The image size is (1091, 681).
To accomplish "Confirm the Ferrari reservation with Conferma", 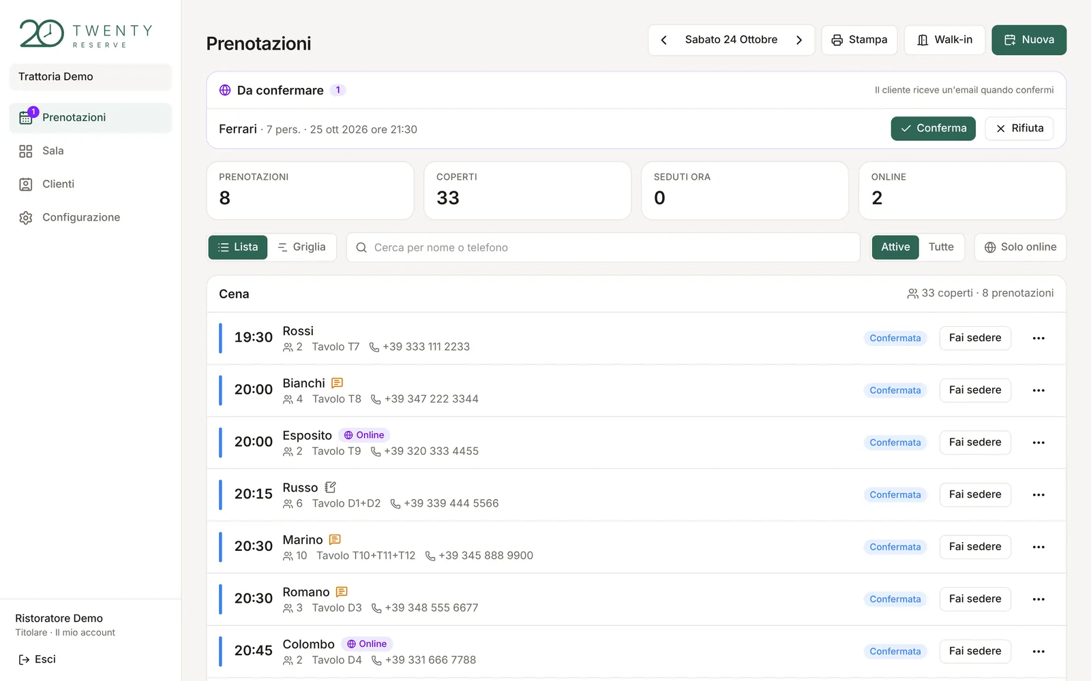I will pyautogui.click(x=933, y=129).
